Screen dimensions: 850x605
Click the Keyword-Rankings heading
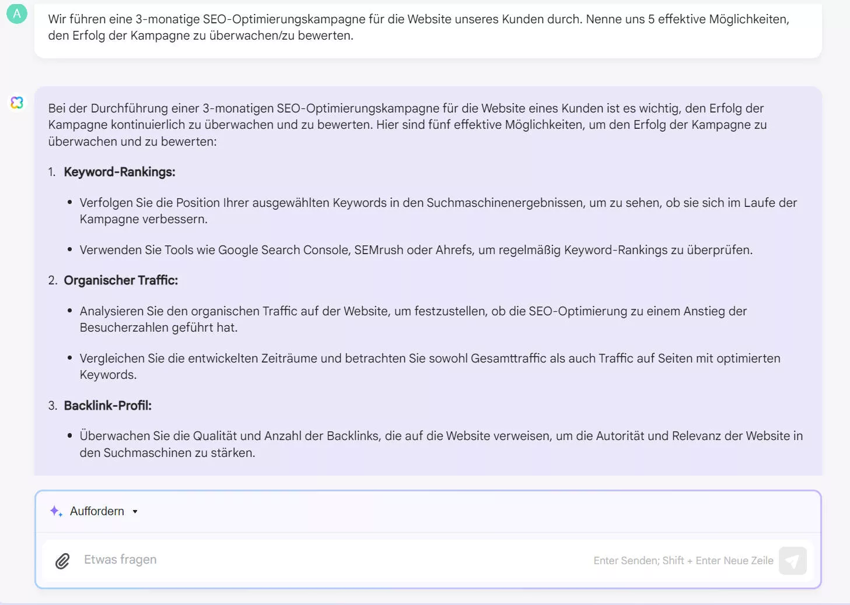pyautogui.click(x=119, y=171)
